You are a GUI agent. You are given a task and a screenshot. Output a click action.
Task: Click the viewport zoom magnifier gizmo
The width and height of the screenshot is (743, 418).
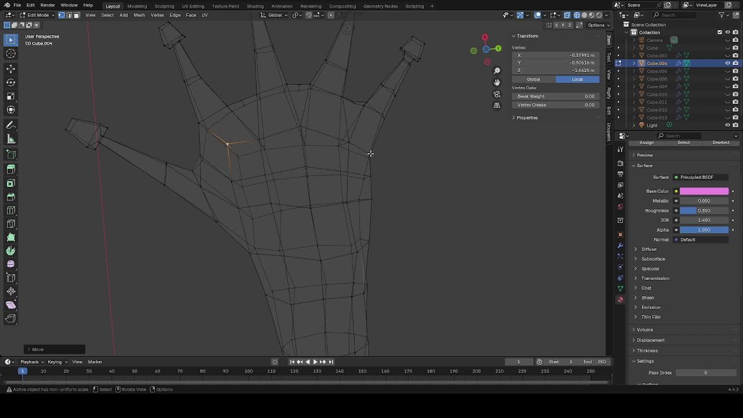point(497,71)
